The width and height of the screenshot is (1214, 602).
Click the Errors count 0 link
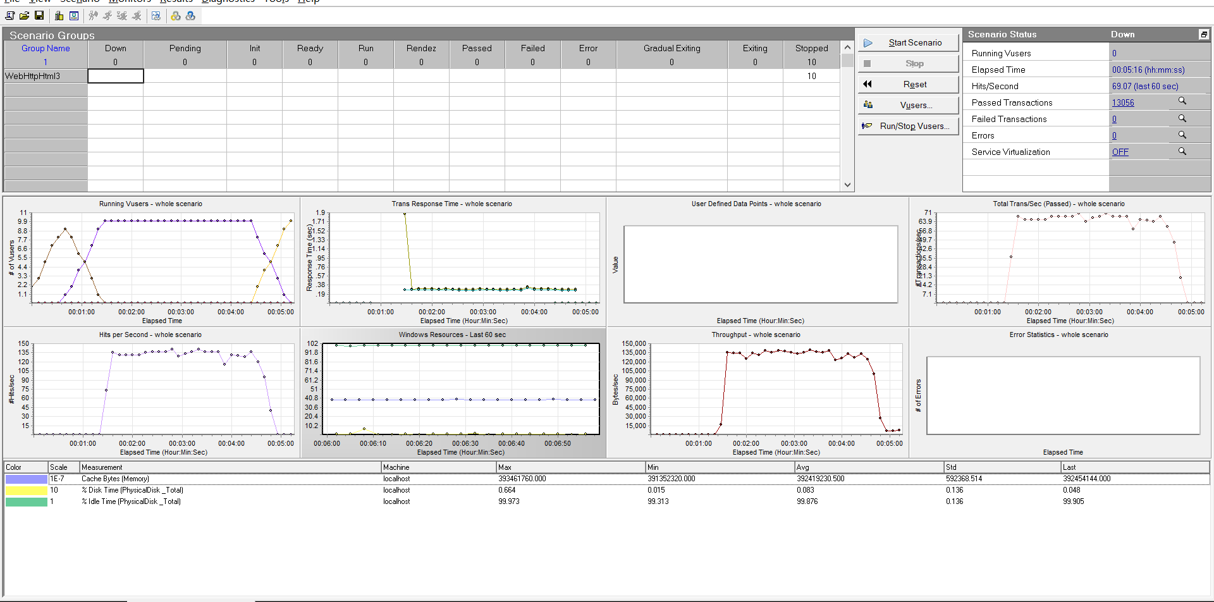tap(1114, 135)
